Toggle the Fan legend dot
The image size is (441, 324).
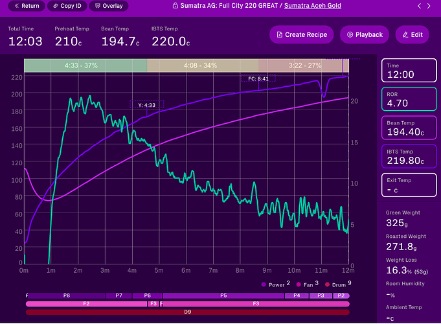(x=299, y=284)
